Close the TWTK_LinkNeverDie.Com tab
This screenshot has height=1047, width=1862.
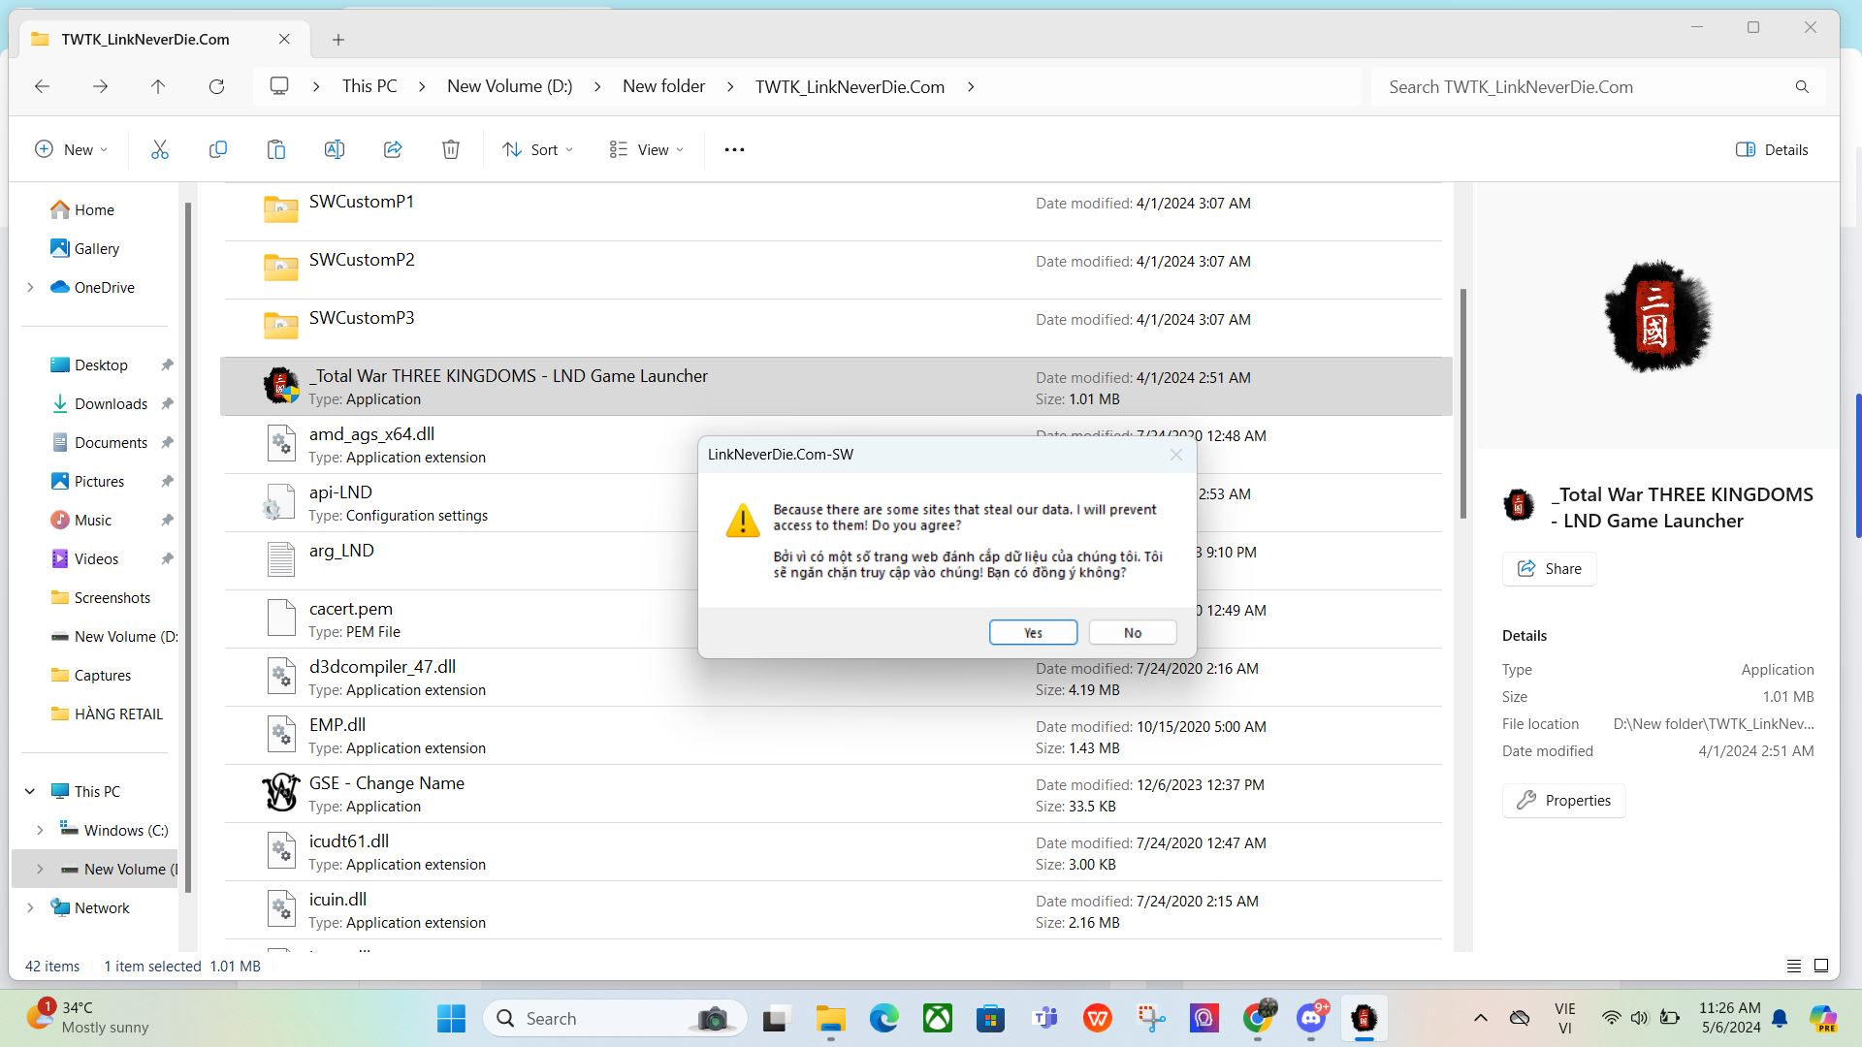pyautogui.click(x=284, y=39)
